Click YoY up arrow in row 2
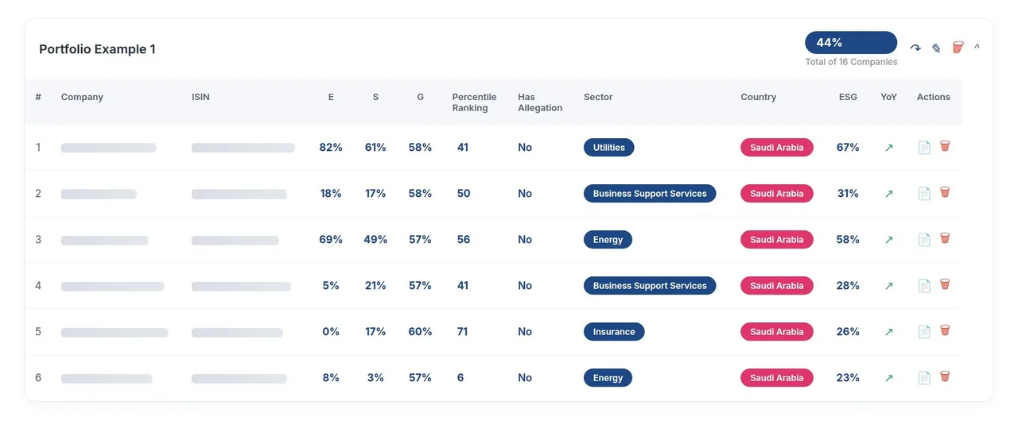1018x428 pixels. click(889, 194)
